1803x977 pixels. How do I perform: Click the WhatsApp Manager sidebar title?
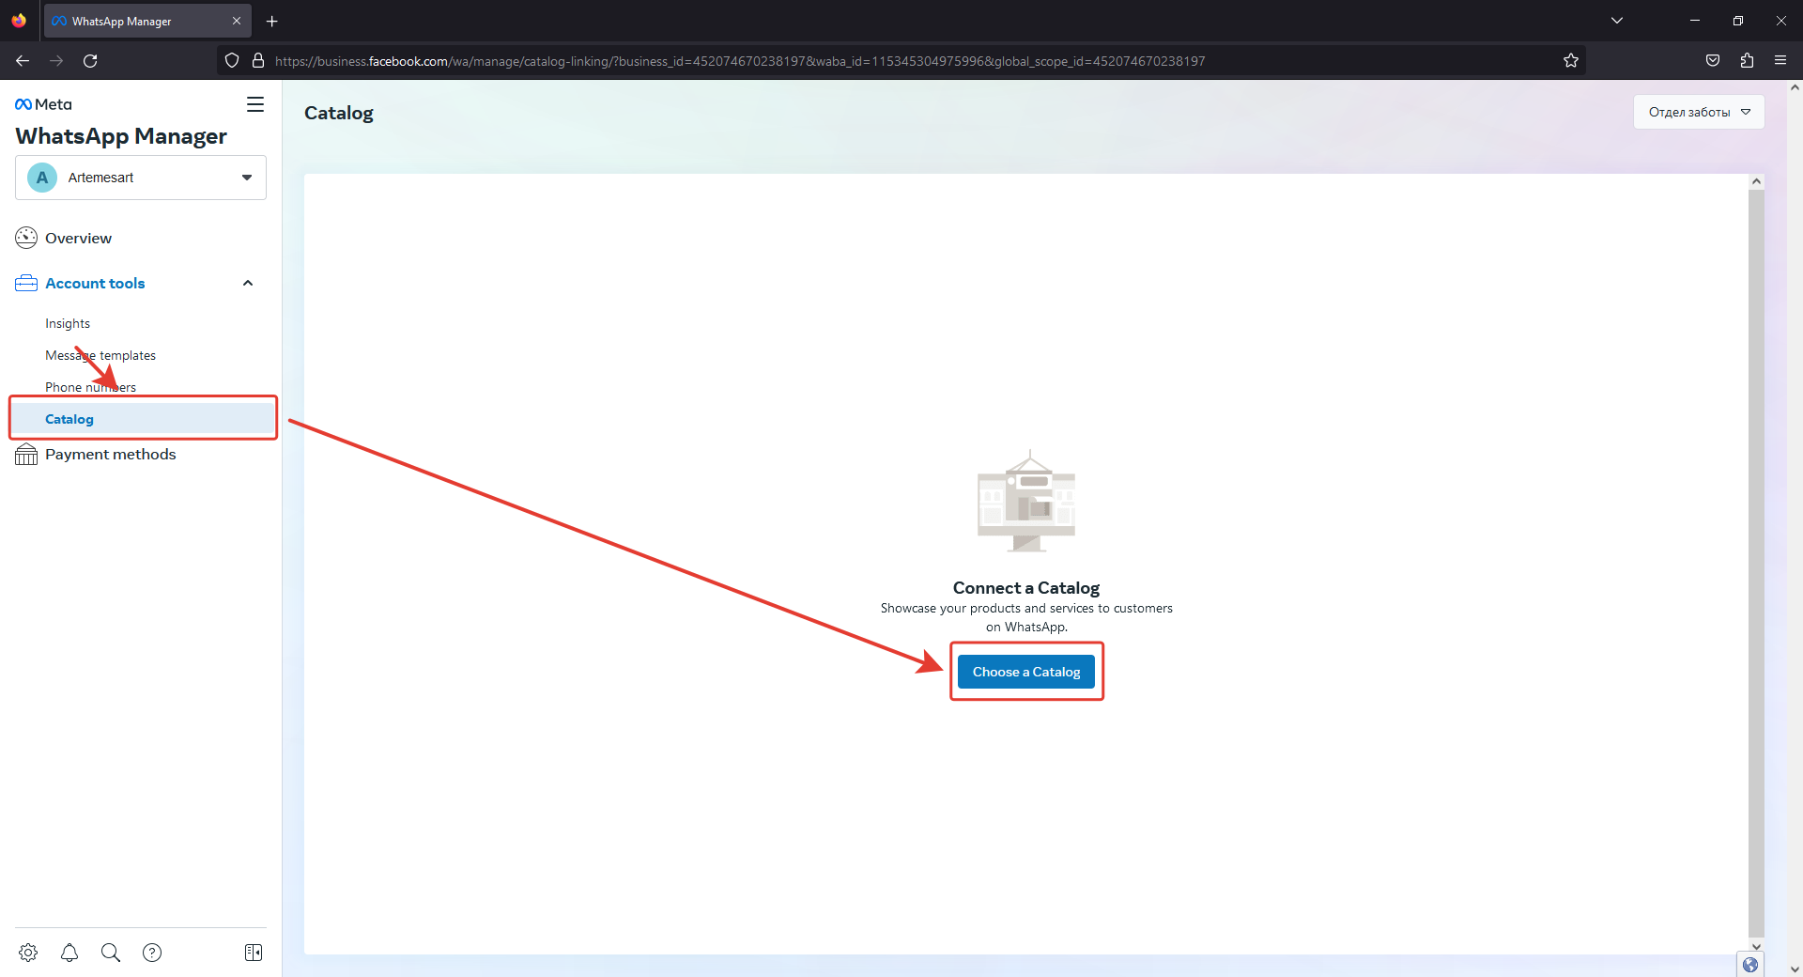click(x=121, y=136)
